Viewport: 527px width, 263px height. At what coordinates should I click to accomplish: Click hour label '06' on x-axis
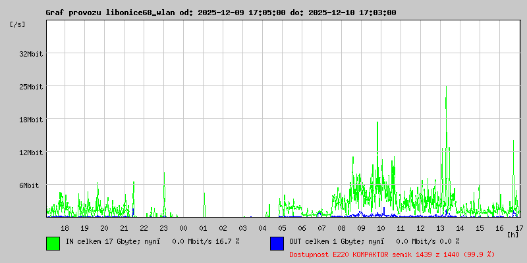coord(302,228)
